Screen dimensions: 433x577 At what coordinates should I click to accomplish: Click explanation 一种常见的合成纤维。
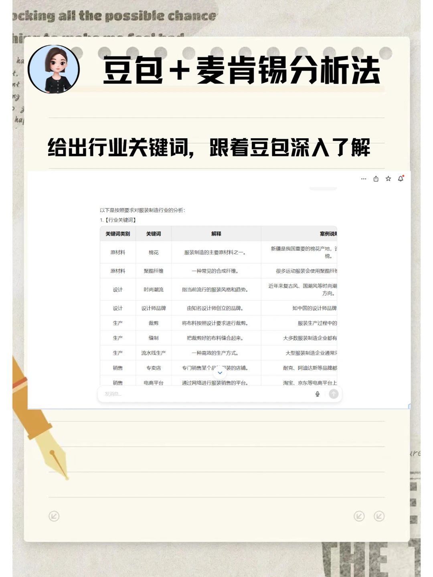215,271
